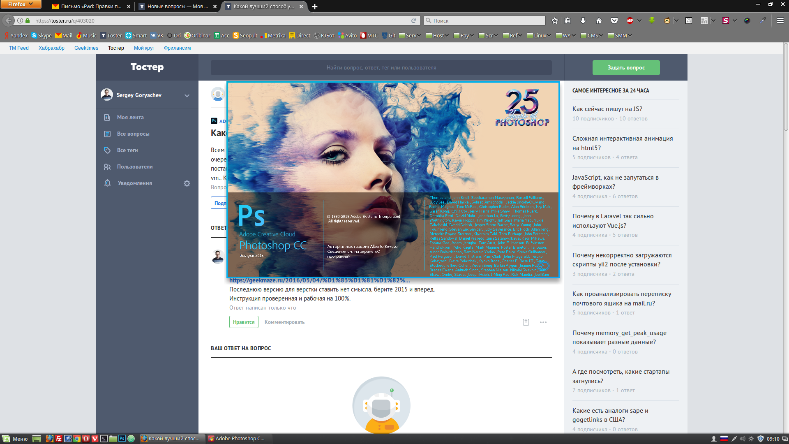Click the brightness sun icon in tray
The height and width of the screenshot is (444, 789).
[x=751, y=439]
